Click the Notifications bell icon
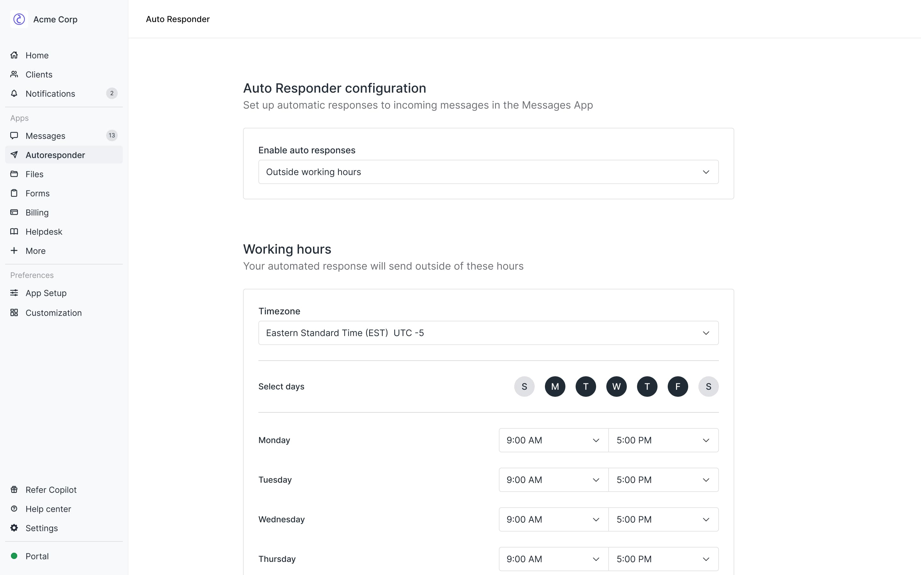This screenshot has height=575, width=921. coord(14,94)
